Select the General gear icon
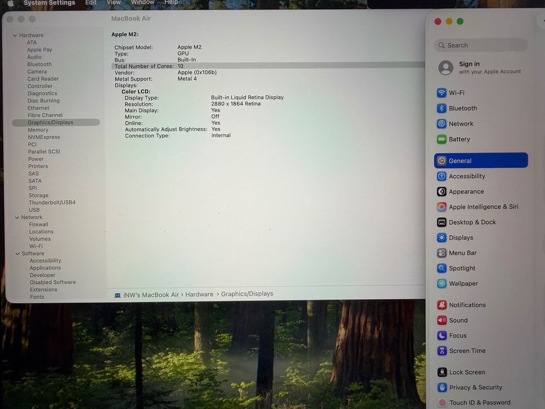545x409 pixels. click(x=442, y=161)
